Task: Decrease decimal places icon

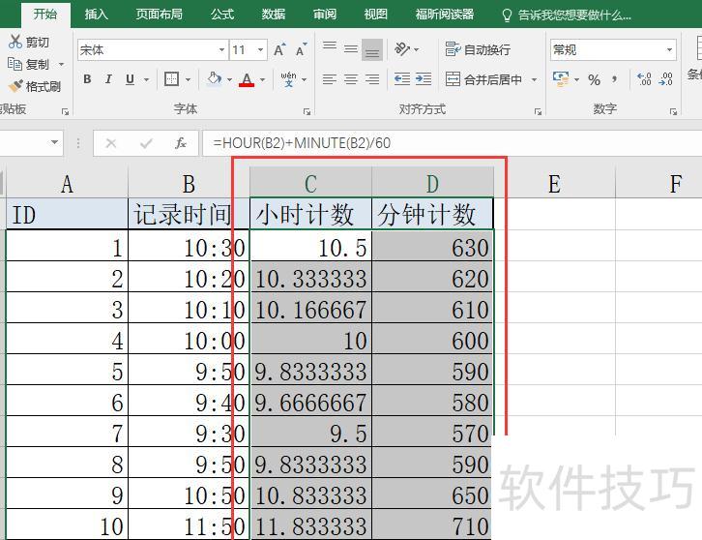Action: (x=665, y=79)
